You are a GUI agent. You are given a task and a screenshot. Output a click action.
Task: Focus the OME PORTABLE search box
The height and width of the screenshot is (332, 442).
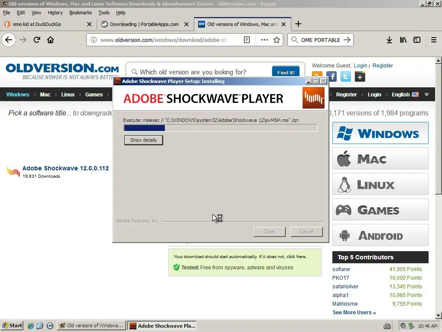321,40
